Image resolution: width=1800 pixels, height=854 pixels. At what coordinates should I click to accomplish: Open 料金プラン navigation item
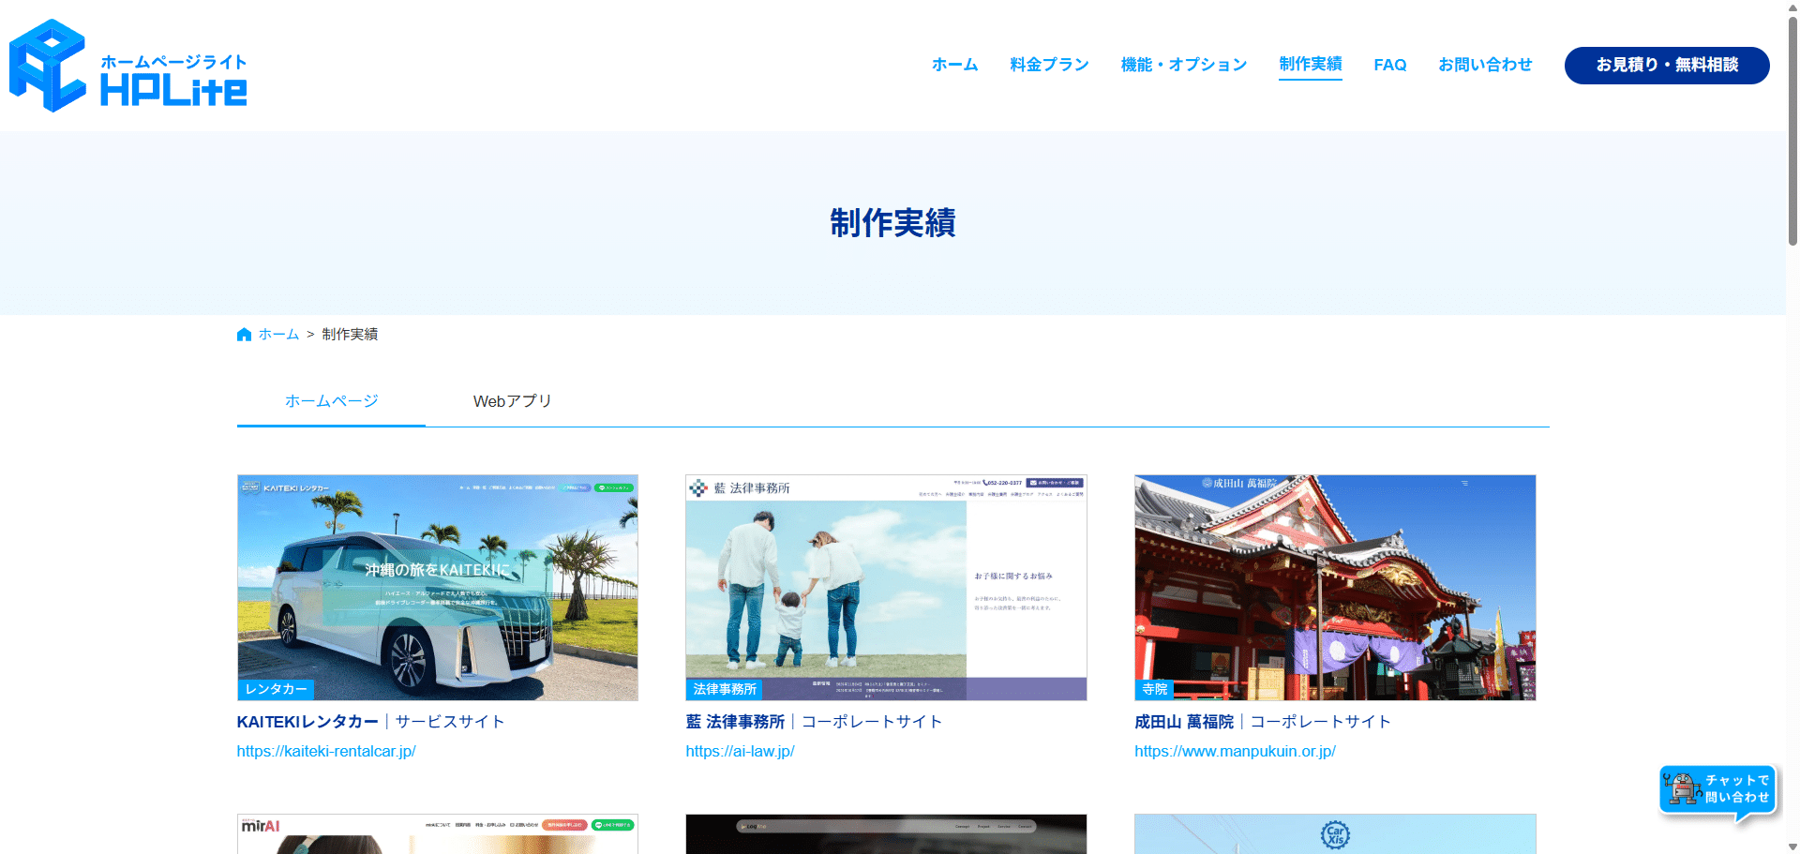(x=1049, y=65)
